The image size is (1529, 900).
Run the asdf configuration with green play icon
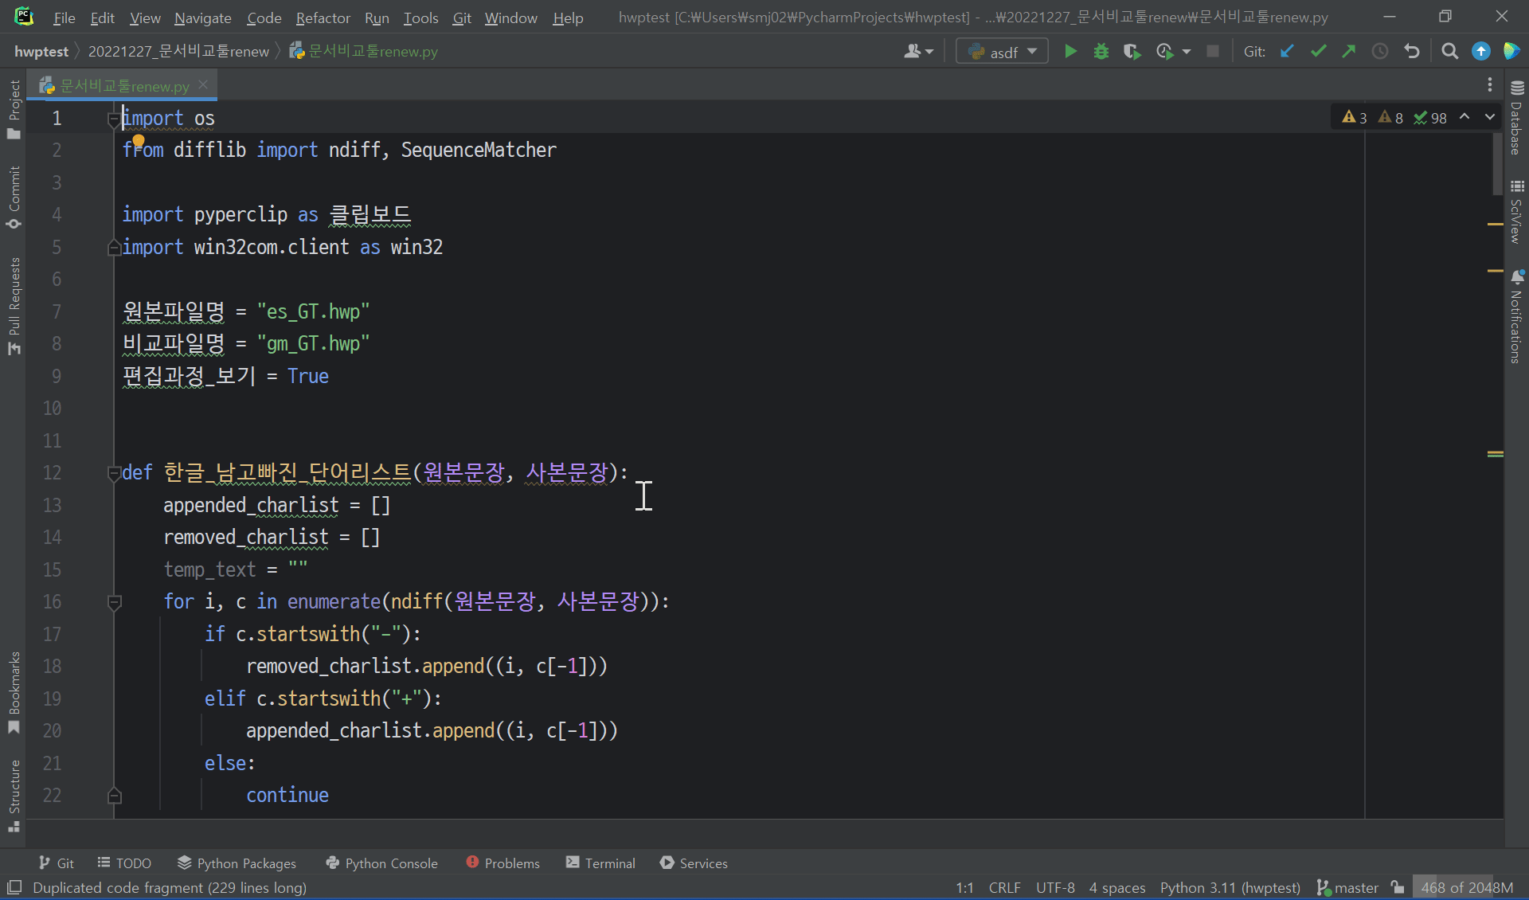1070,52
